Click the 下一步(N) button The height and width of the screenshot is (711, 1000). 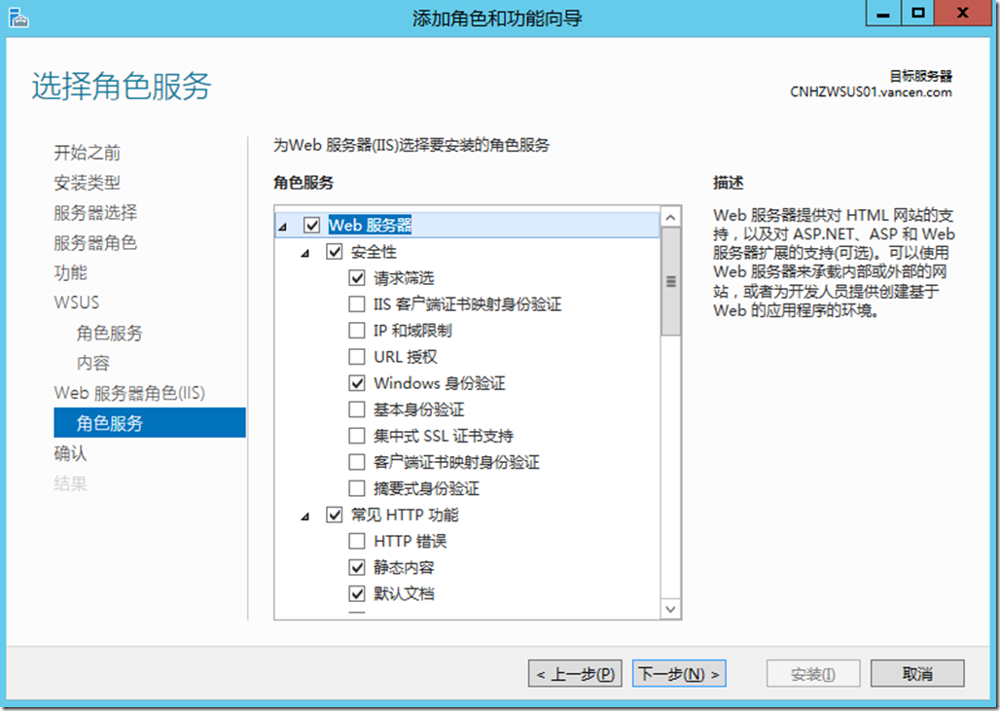pyautogui.click(x=679, y=673)
